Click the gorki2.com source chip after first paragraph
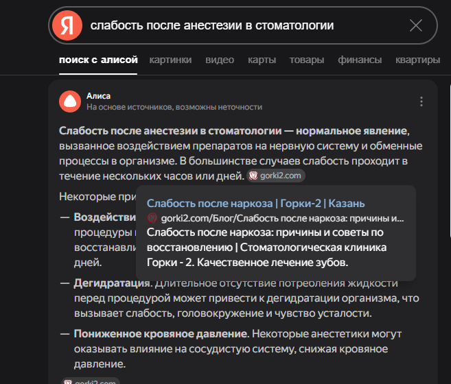Image resolution: width=451 pixels, height=384 pixels. [276, 176]
